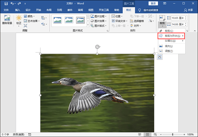The width and height of the screenshot is (198, 137).
Task: Expand the picture styles gallery
Action: coord(88,25)
